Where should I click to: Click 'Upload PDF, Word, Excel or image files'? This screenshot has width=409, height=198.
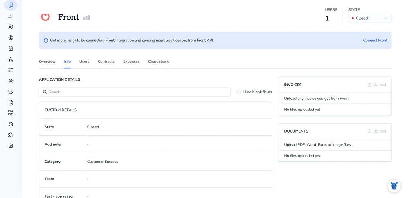click(317, 144)
